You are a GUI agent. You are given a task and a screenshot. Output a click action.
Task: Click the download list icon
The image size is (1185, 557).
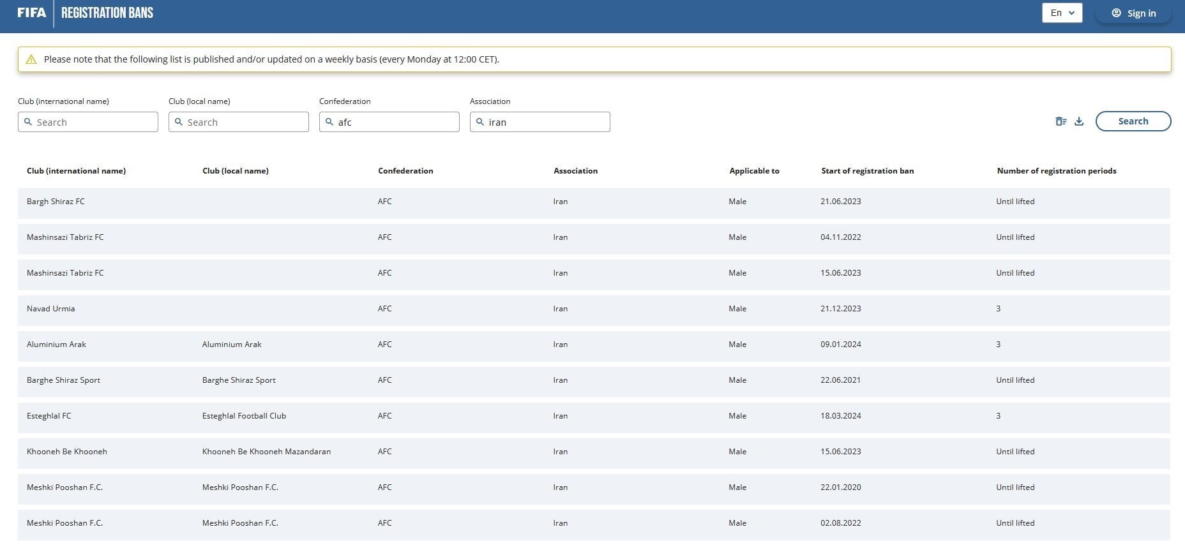pyautogui.click(x=1079, y=121)
